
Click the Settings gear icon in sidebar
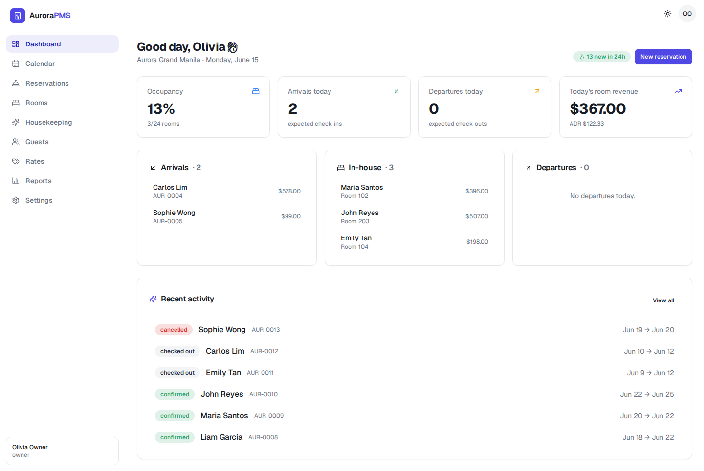pyautogui.click(x=16, y=200)
